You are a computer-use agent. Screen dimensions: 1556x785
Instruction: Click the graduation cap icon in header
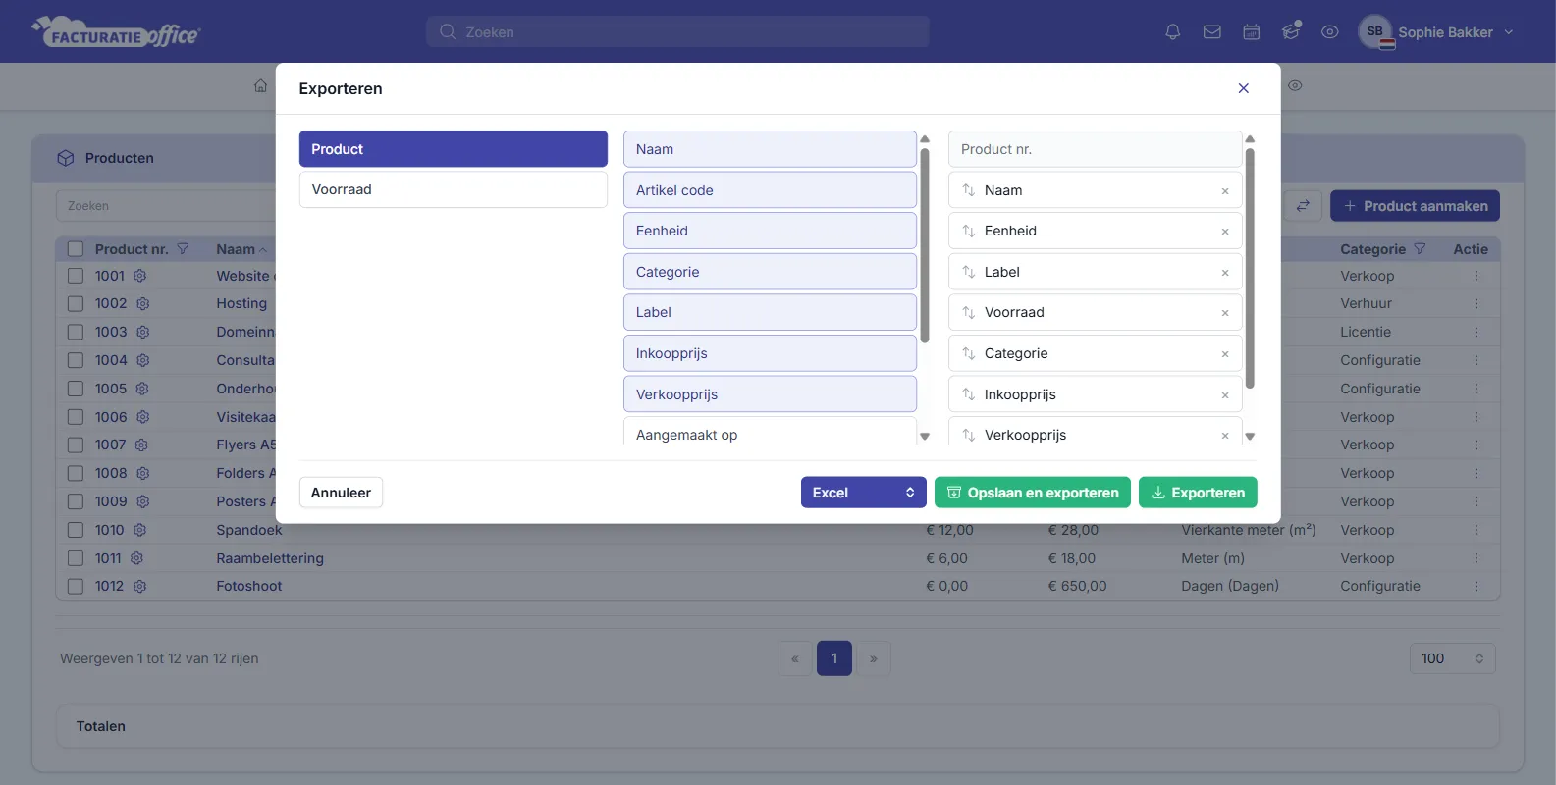(1291, 31)
